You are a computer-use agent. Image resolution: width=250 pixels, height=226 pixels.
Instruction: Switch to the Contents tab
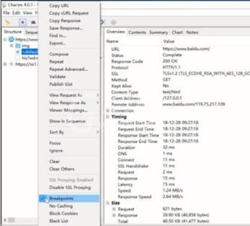(137, 32)
